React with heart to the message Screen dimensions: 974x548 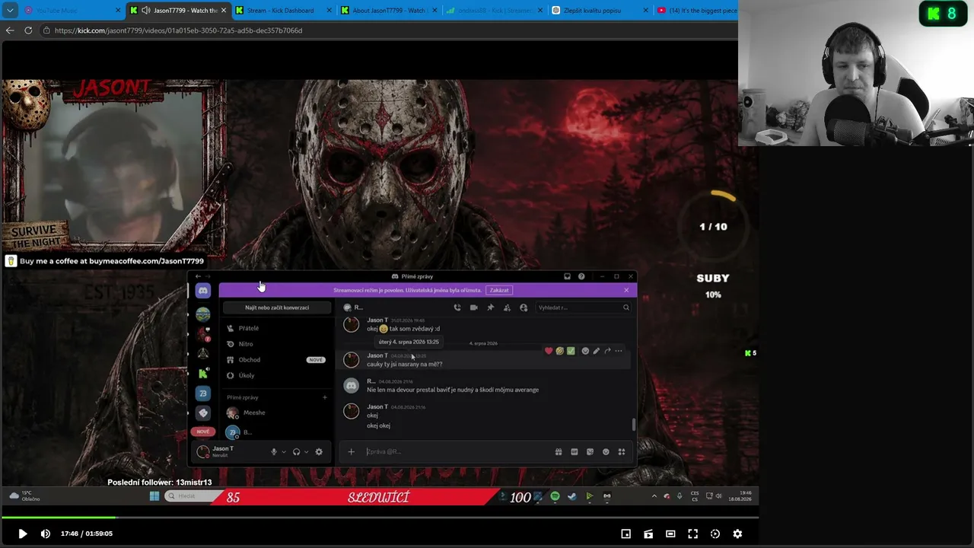point(549,351)
